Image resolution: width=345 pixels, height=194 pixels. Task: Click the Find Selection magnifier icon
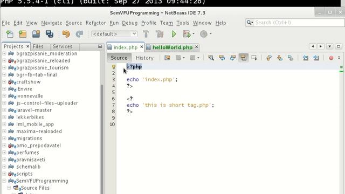click(x=211, y=58)
